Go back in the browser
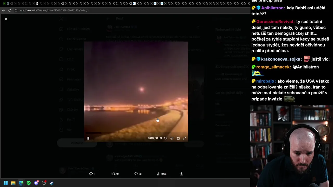 3,10
